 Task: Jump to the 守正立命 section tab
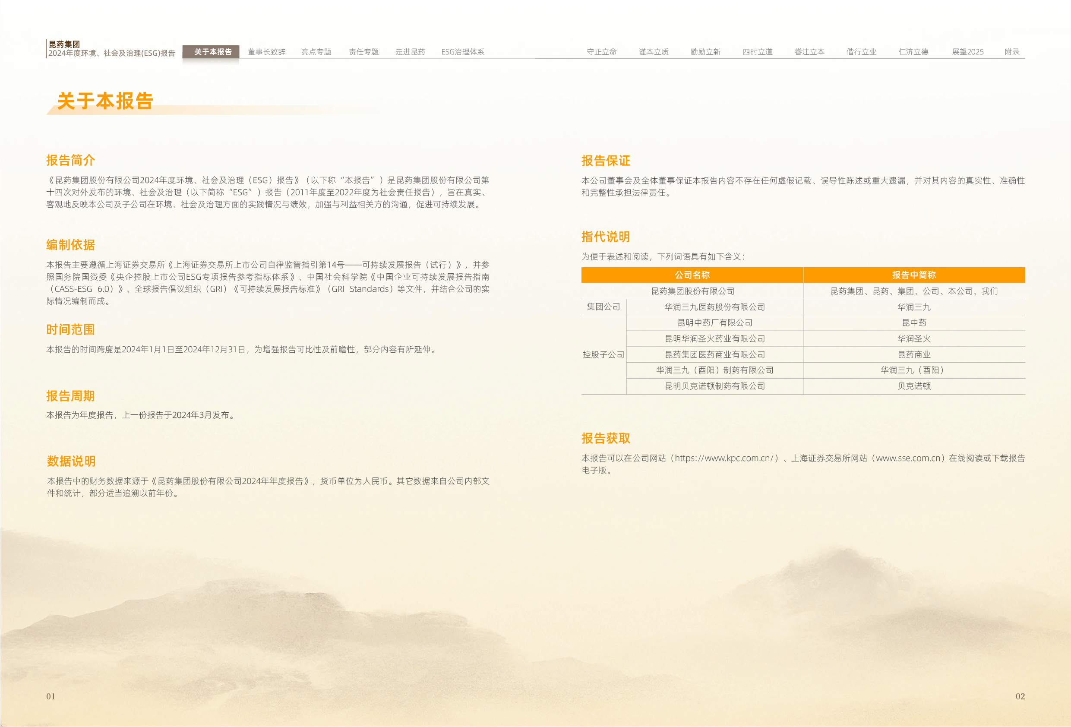click(x=601, y=52)
